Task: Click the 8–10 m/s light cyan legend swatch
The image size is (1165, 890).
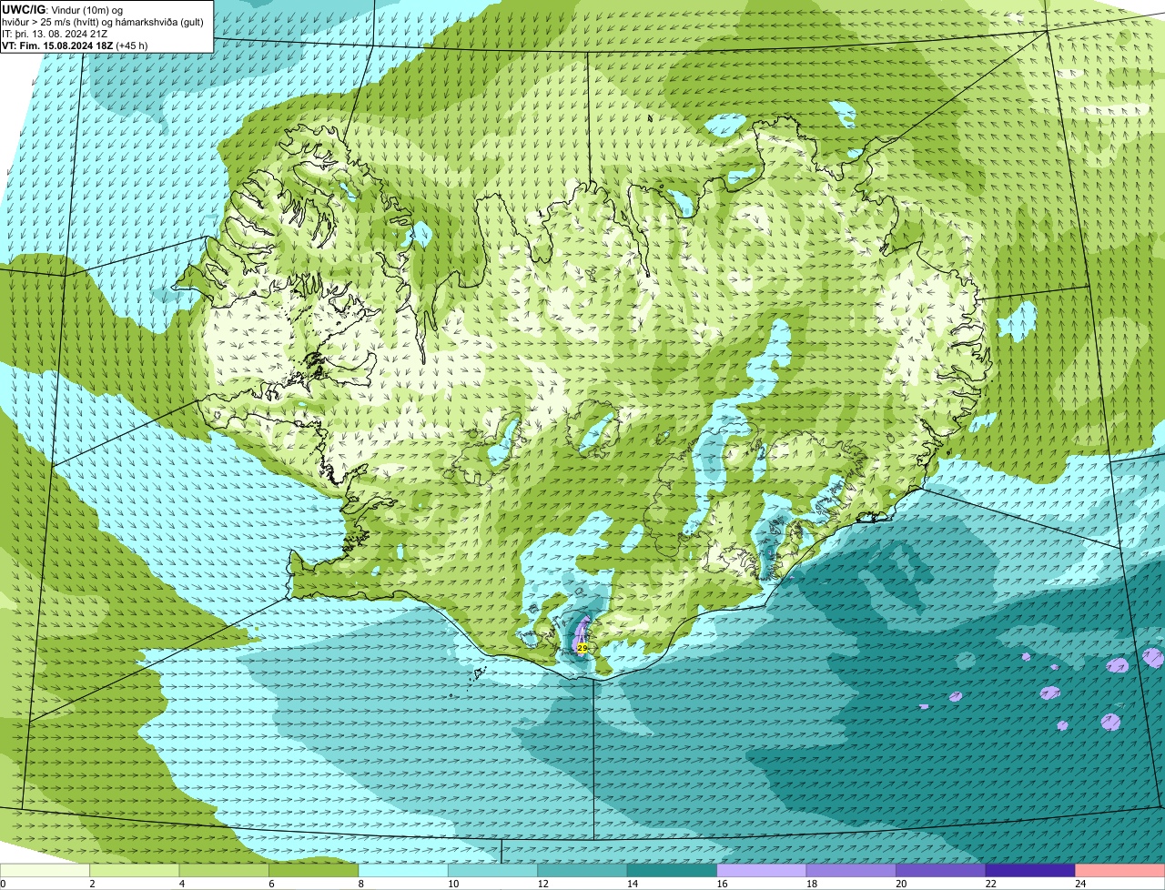Action: (x=404, y=870)
